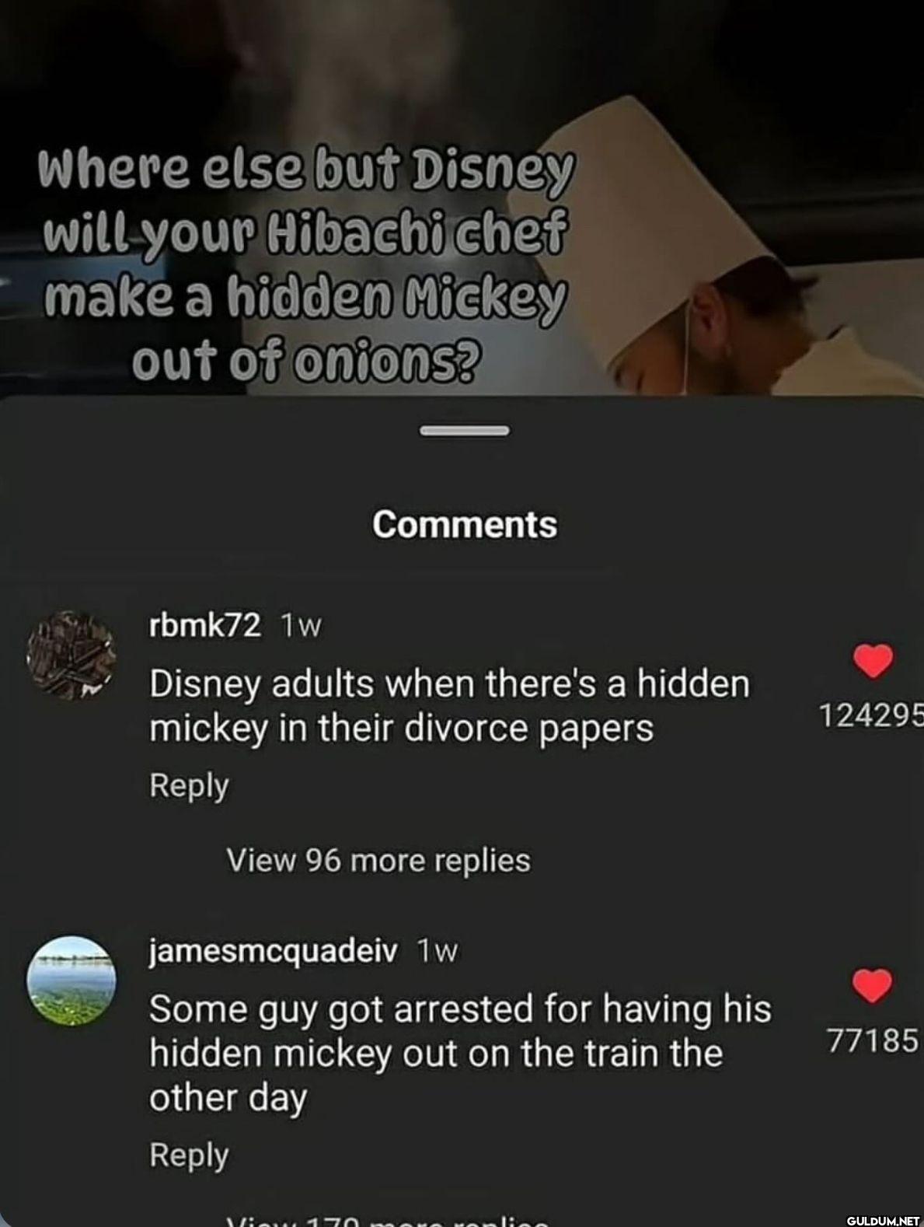Reply to jamesmcquadeiv's train comment

(189, 1155)
